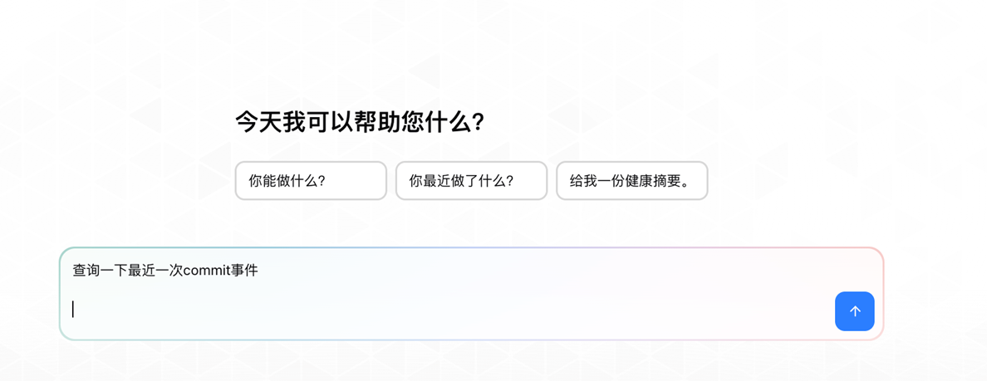The width and height of the screenshot is (987, 381).
Task: Click the typed text 查询一下最近一次commit事件
Action: point(165,271)
